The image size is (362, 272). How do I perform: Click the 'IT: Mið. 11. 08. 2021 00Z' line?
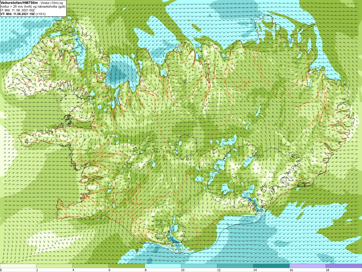(x=18, y=10)
